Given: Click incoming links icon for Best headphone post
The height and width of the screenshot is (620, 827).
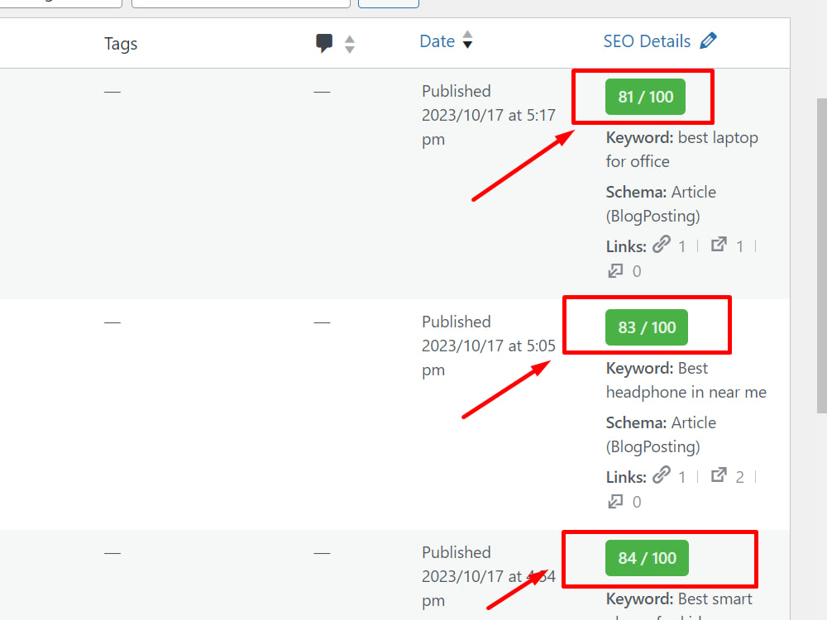Looking at the screenshot, I should click(x=615, y=501).
